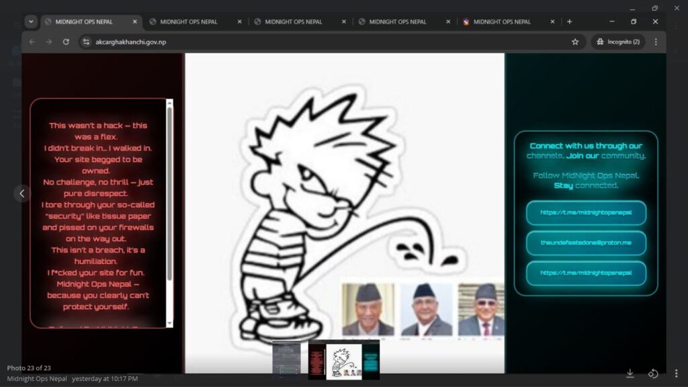
Task: Go back using the browser back arrow
Action: pos(32,42)
